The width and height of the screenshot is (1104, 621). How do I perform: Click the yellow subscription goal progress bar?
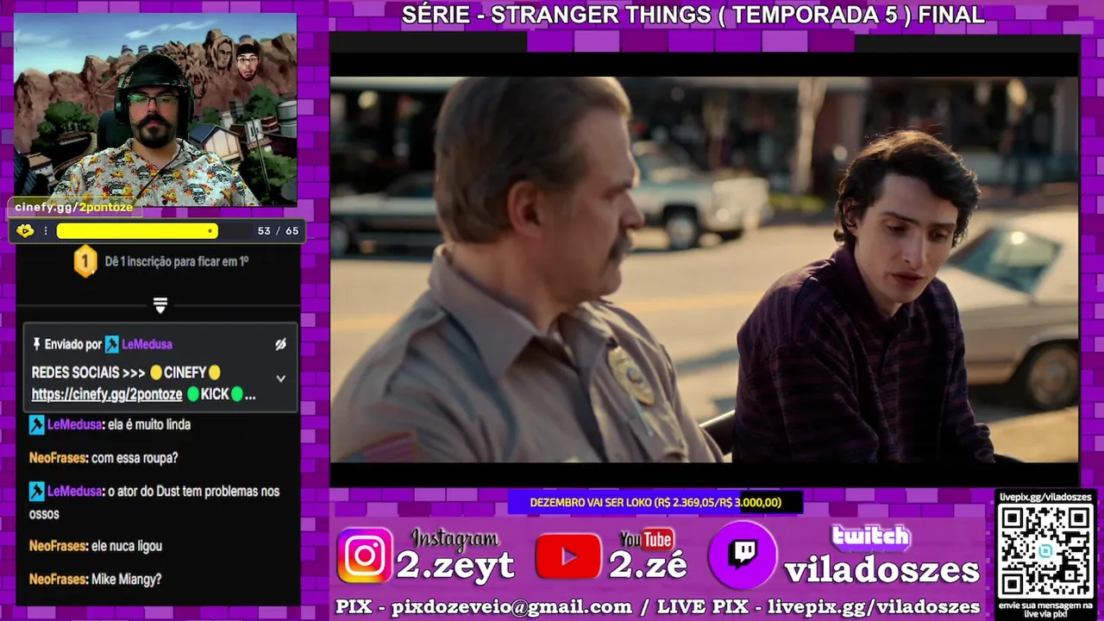point(137,231)
